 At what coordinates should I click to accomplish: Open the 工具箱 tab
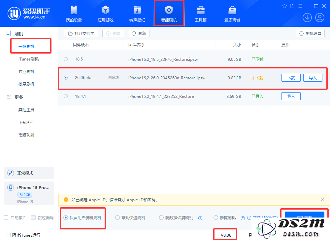201,14
